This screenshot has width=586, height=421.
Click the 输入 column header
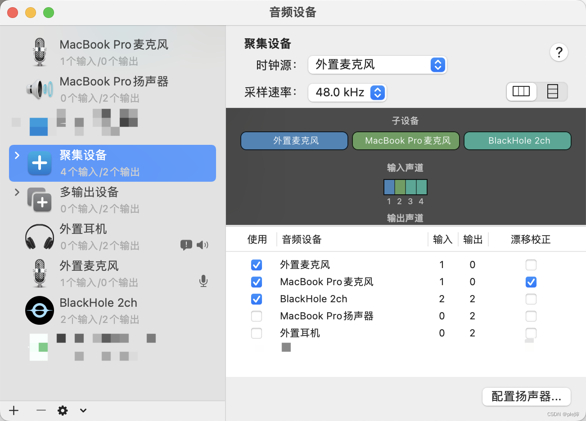[x=442, y=239]
